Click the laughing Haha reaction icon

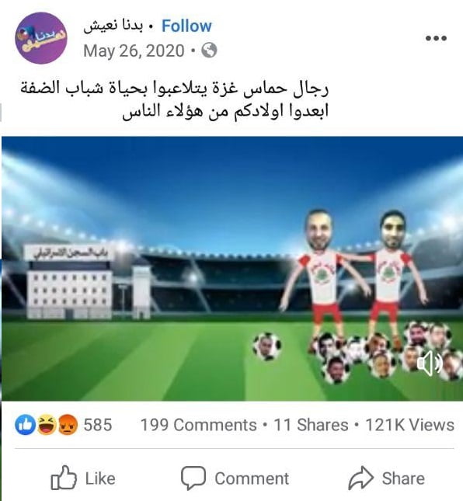tap(47, 425)
